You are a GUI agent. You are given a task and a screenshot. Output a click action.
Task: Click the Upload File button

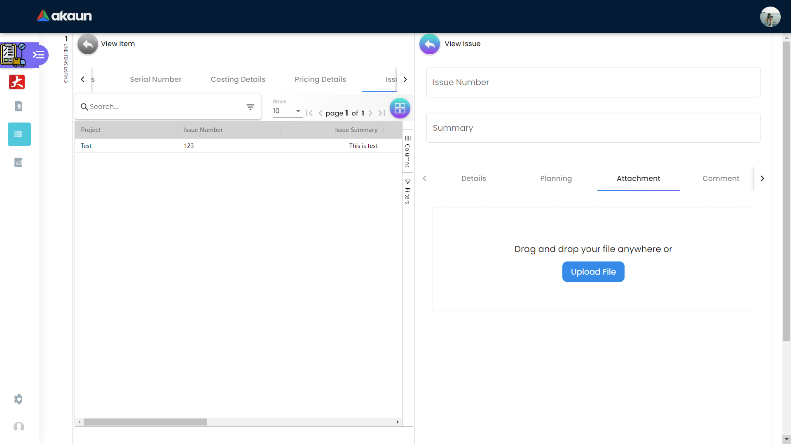click(593, 272)
